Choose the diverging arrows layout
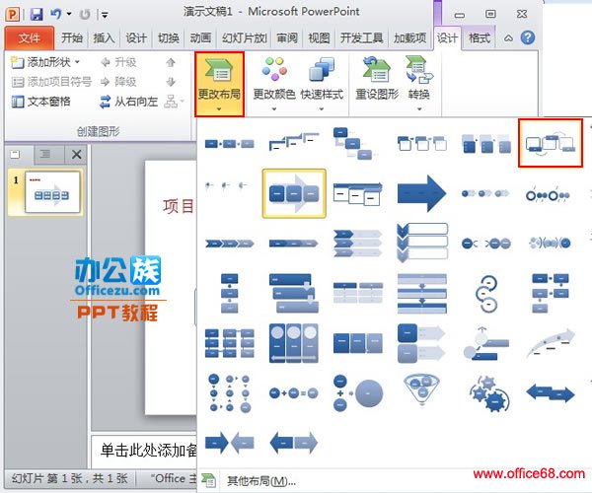The width and height of the screenshot is (592, 493). [x=294, y=443]
